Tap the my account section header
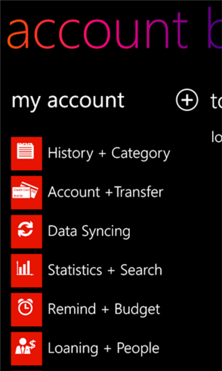This screenshot has width=222, height=371. pos(68,101)
